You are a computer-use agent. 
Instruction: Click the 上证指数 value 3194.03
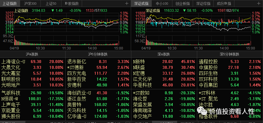coord(39,11)
